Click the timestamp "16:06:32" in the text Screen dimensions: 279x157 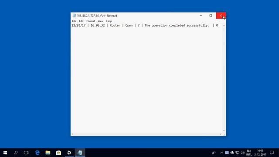(98, 25)
